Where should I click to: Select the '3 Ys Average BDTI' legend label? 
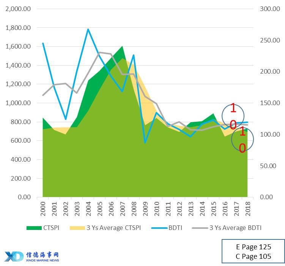[x=235, y=228]
